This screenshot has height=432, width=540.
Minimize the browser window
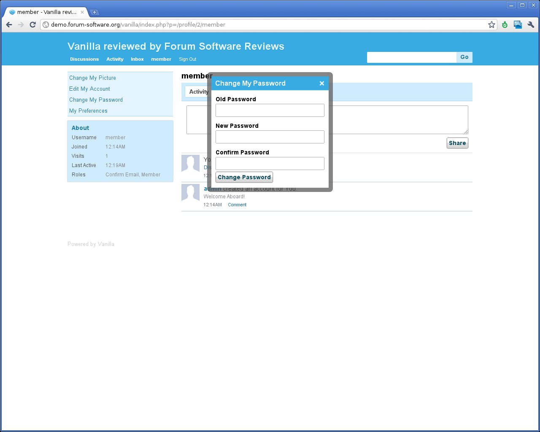tap(511, 5)
